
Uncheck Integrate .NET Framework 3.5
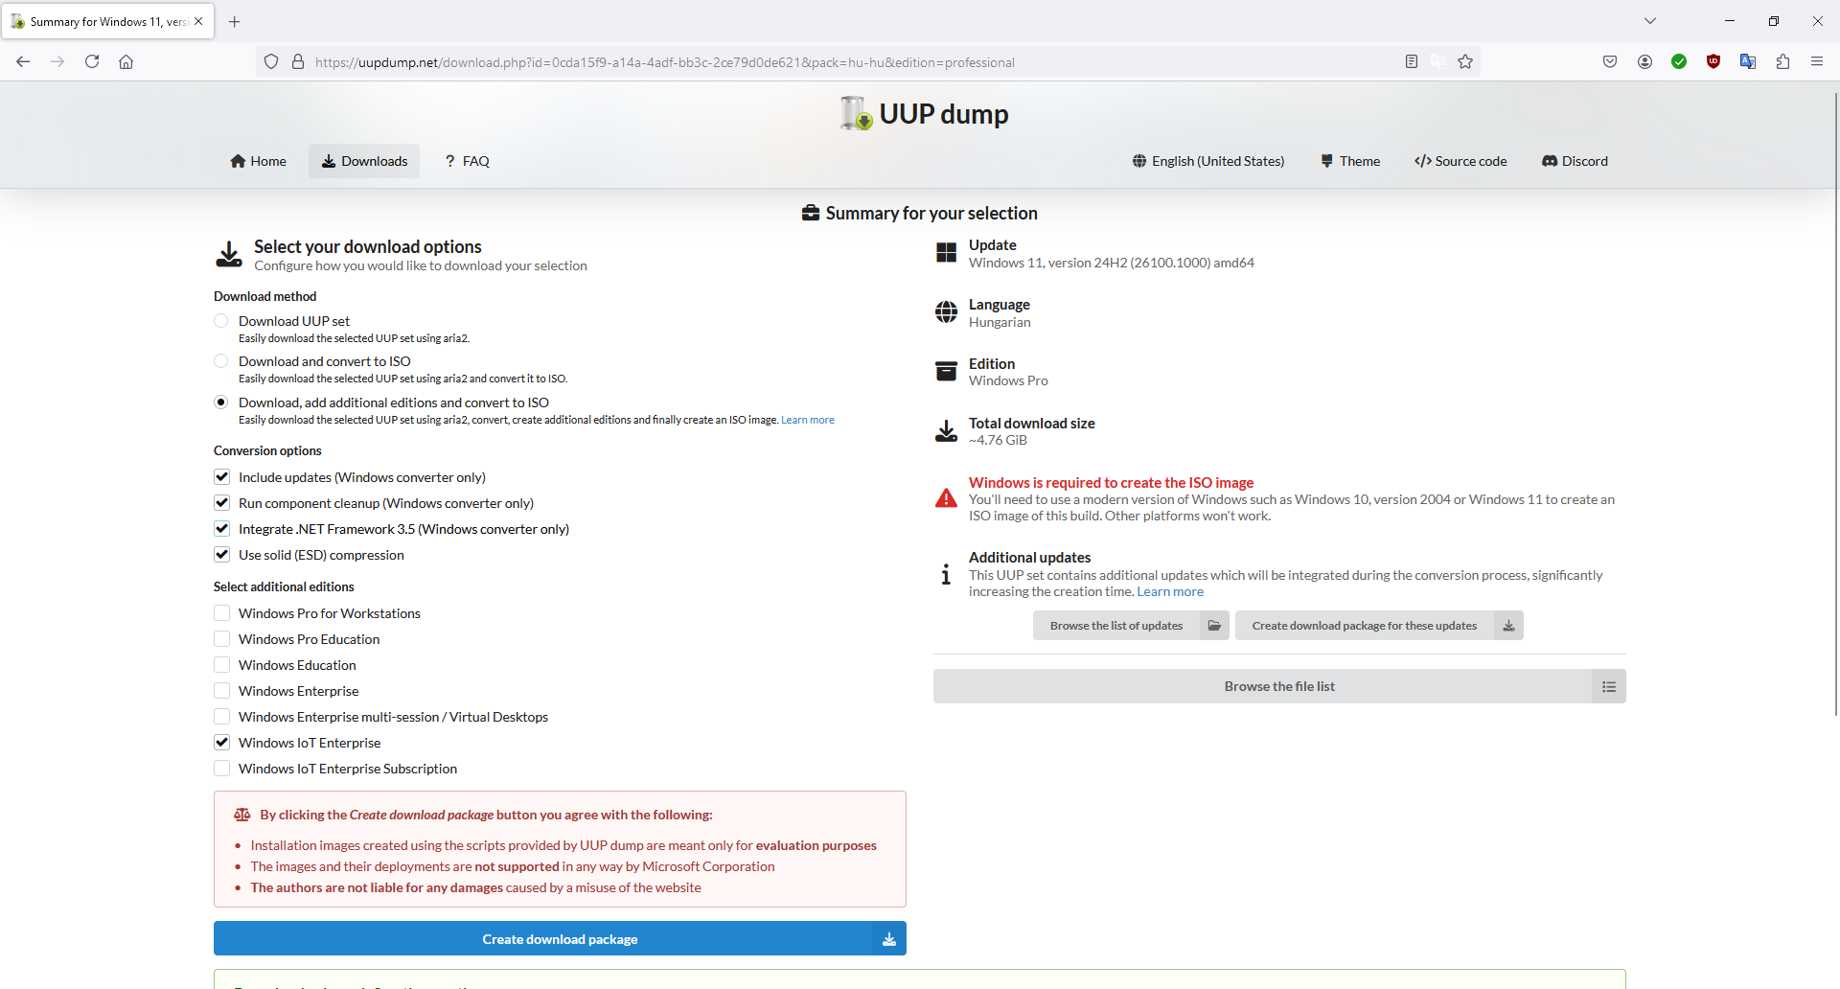(221, 529)
